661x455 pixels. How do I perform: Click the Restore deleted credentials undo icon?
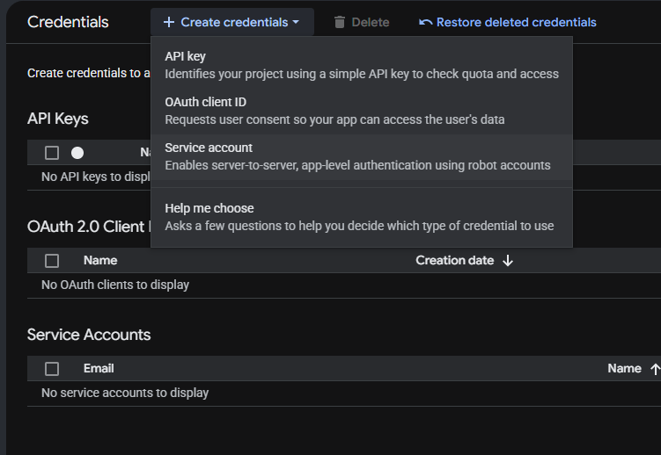(425, 22)
